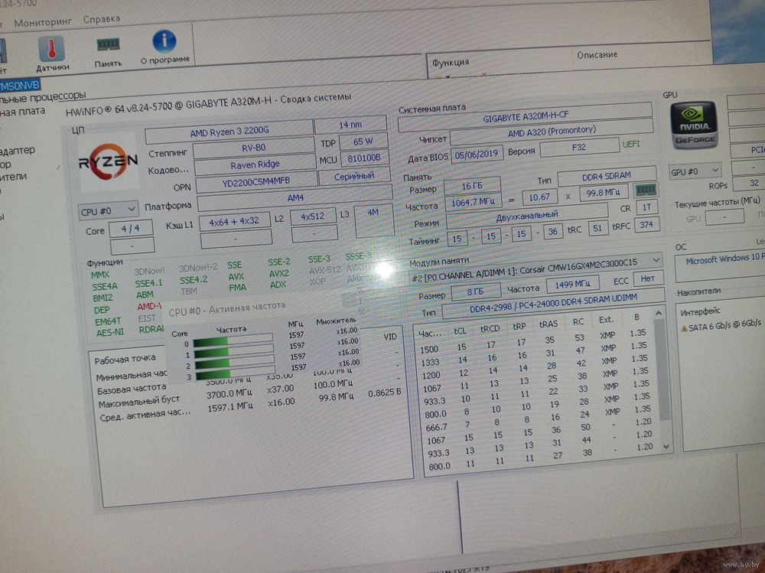This screenshot has width=765, height=573.
Task: Click the Описание column header
Action: (x=597, y=55)
